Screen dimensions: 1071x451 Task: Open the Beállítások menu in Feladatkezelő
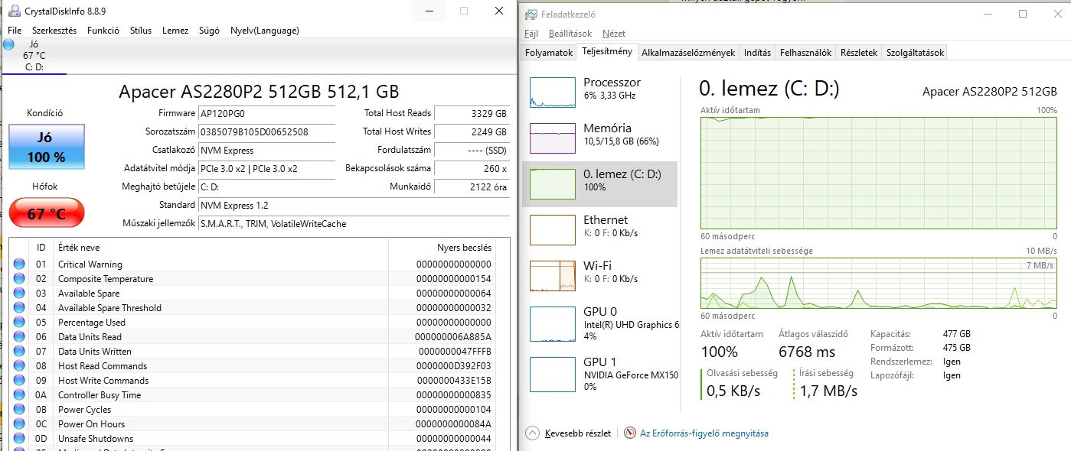(570, 34)
